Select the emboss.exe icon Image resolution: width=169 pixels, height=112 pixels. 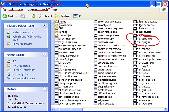135,32
